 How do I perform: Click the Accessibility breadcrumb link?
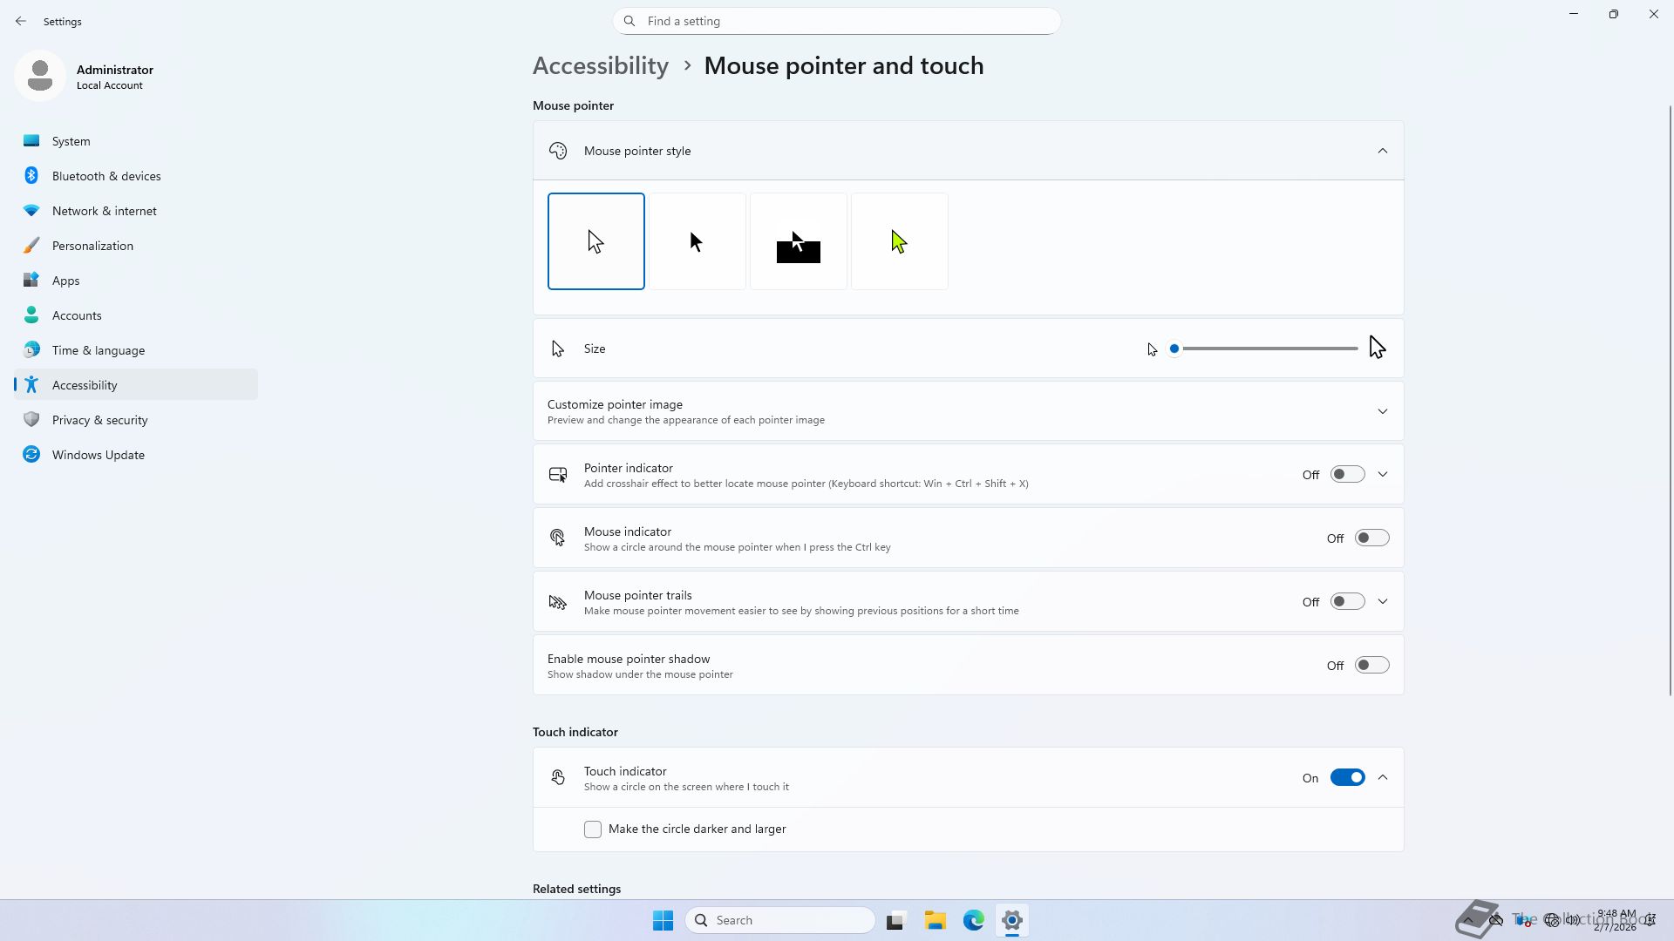600,66
